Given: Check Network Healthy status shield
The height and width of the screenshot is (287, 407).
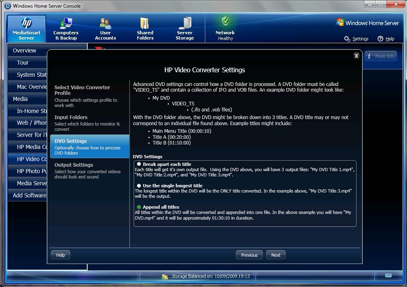Looking at the screenshot, I should point(225,21).
